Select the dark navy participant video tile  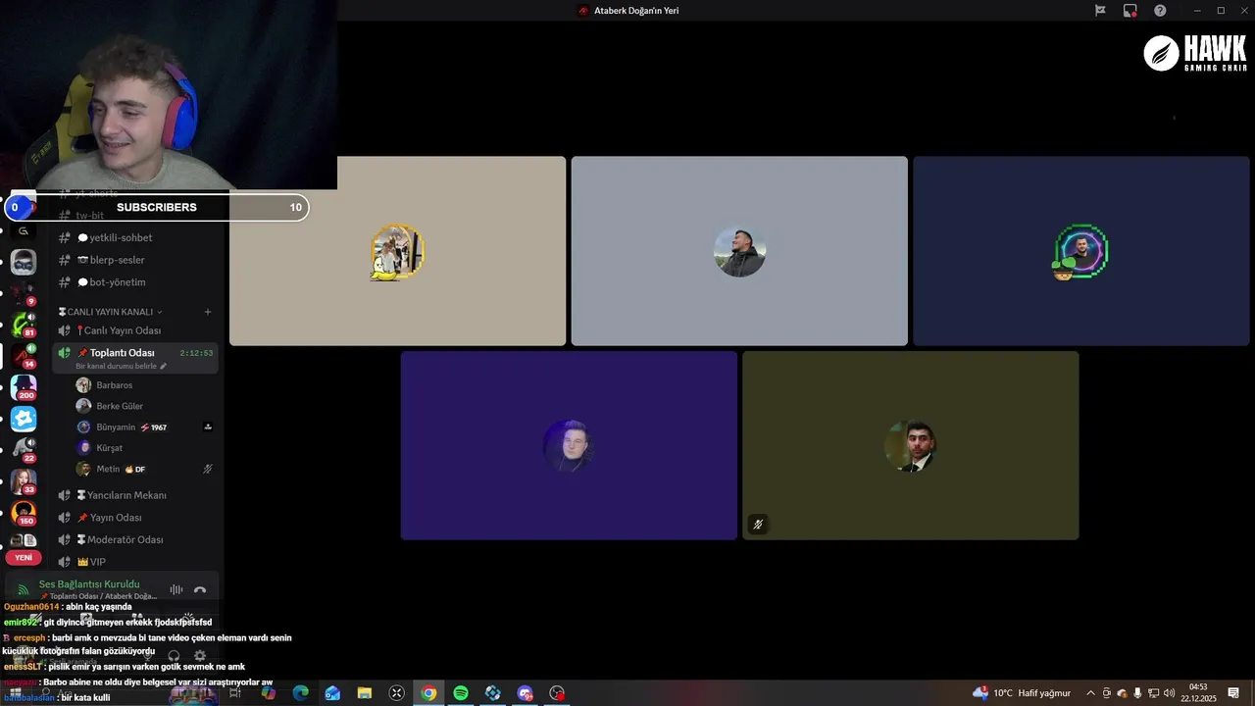1081,251
